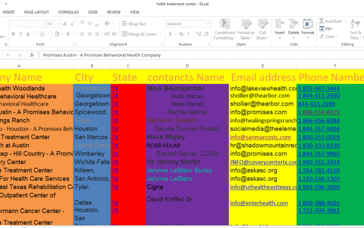The width and height of the screenshot is (364, 228).
Task: Open Number dialog launcher
Action: click(x=208, y=44)
